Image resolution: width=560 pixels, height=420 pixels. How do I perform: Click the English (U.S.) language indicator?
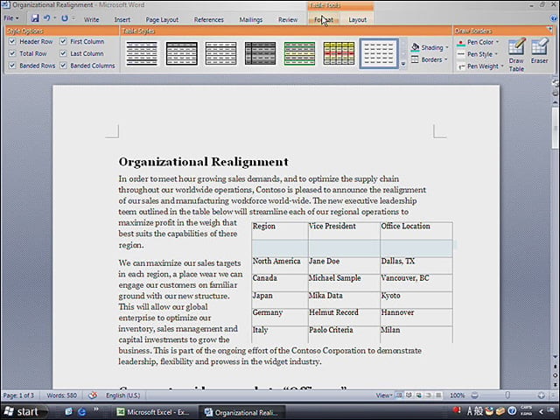click(122, 395)
